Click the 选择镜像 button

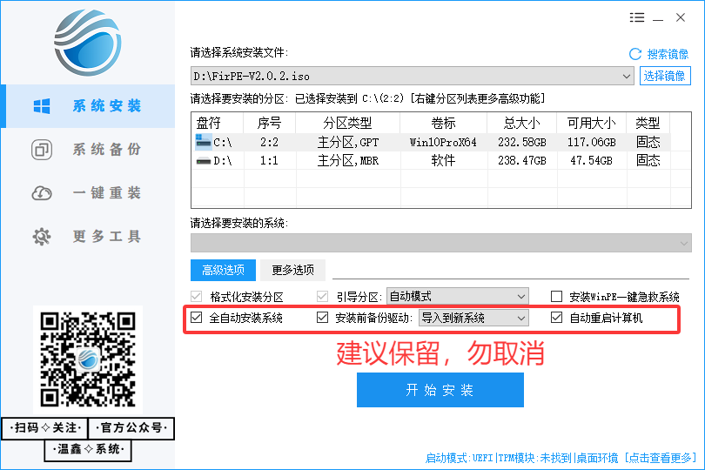(665, 77)
